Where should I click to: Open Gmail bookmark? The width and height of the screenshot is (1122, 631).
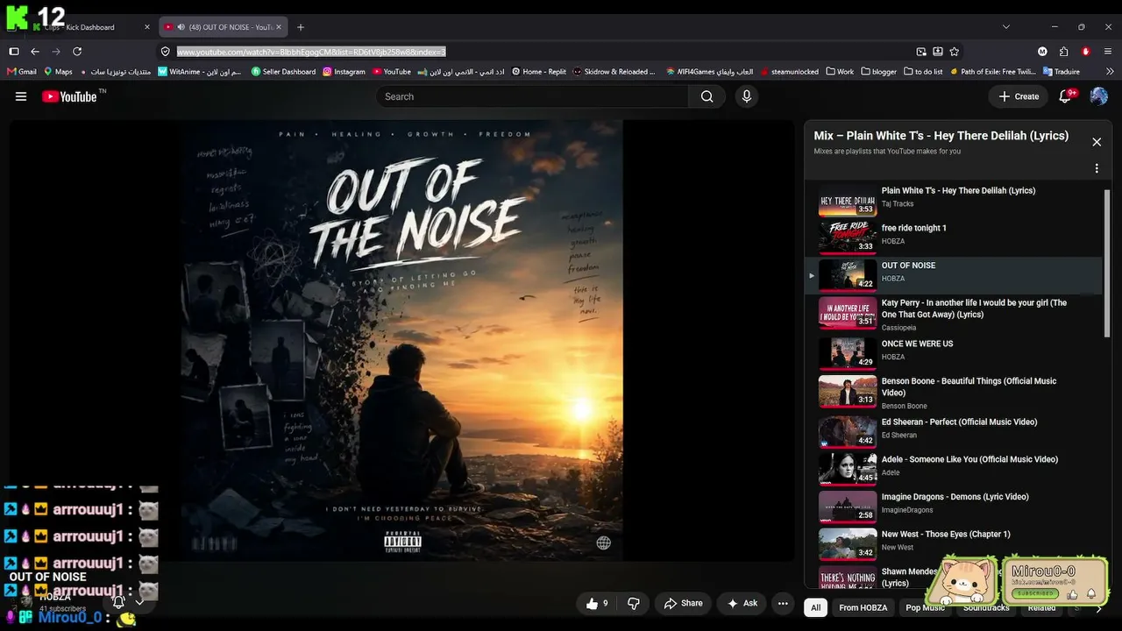pos(22,72)
